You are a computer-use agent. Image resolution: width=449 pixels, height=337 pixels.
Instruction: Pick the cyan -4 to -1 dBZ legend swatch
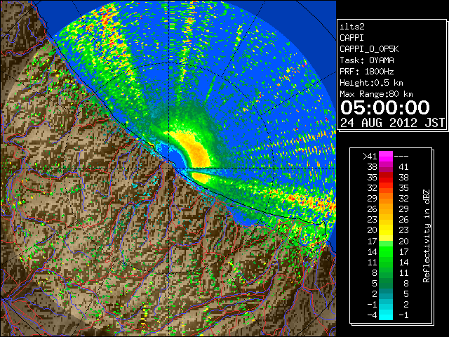tap(386, 315)
